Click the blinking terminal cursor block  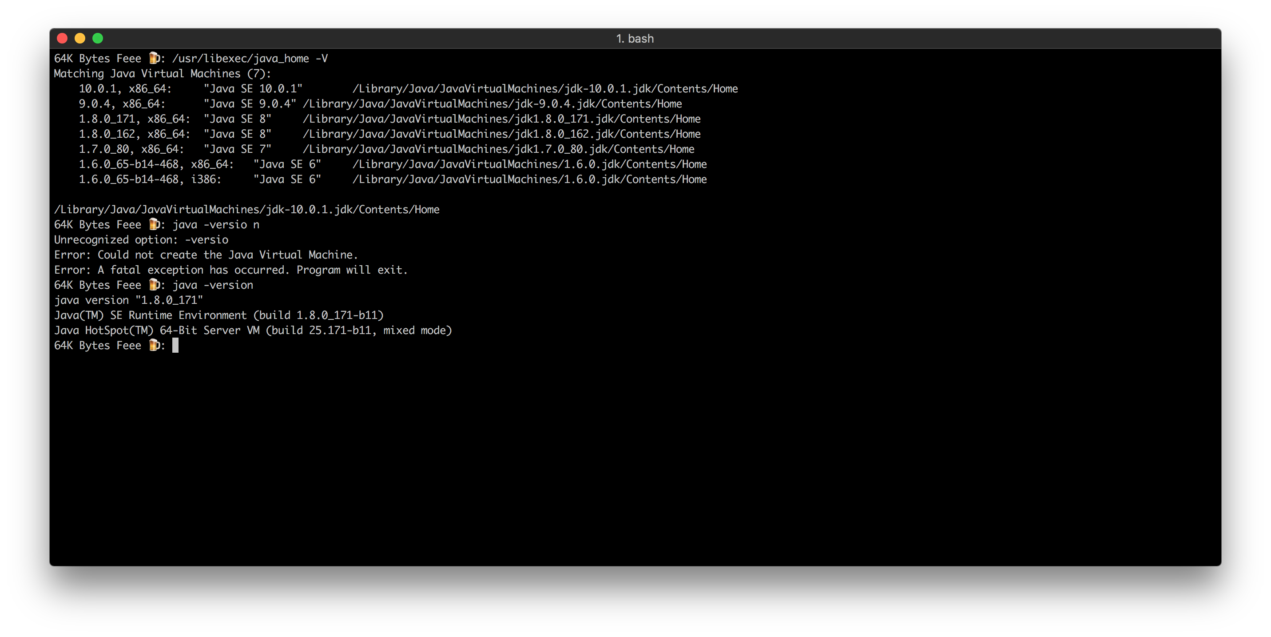(x=175, y=346)
